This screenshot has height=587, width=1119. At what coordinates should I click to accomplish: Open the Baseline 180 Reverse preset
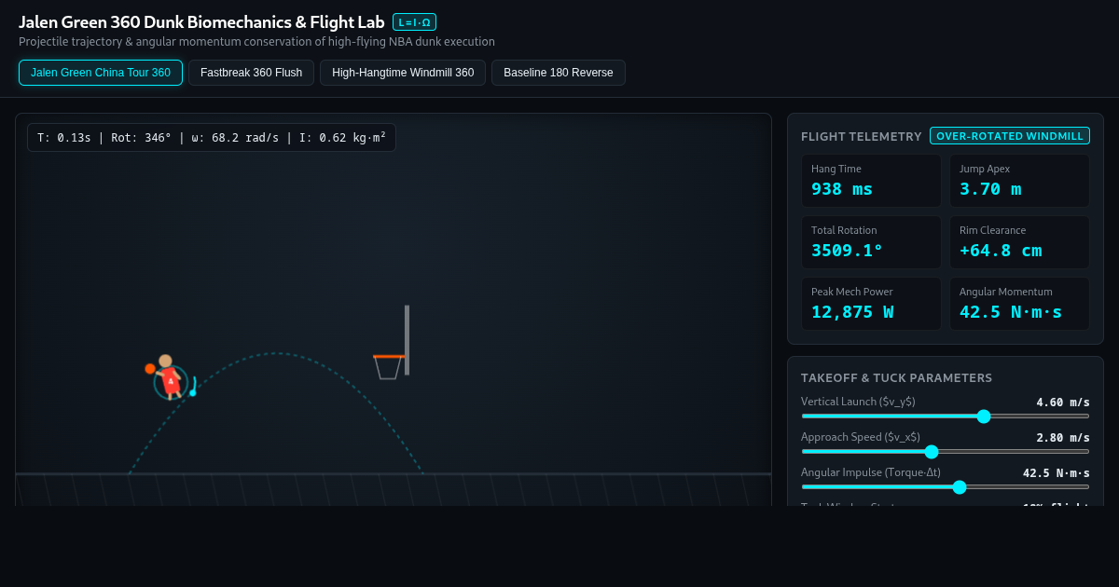tap(559, 73)
